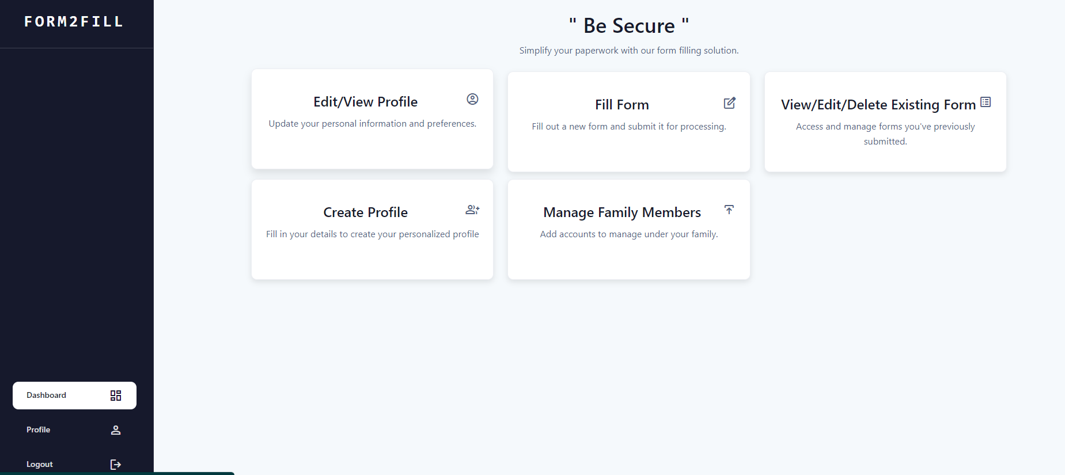Click 'Update your personal information' description text
Image resolution: width=1065 pixels, height=475 pixels.
(372, 124)
